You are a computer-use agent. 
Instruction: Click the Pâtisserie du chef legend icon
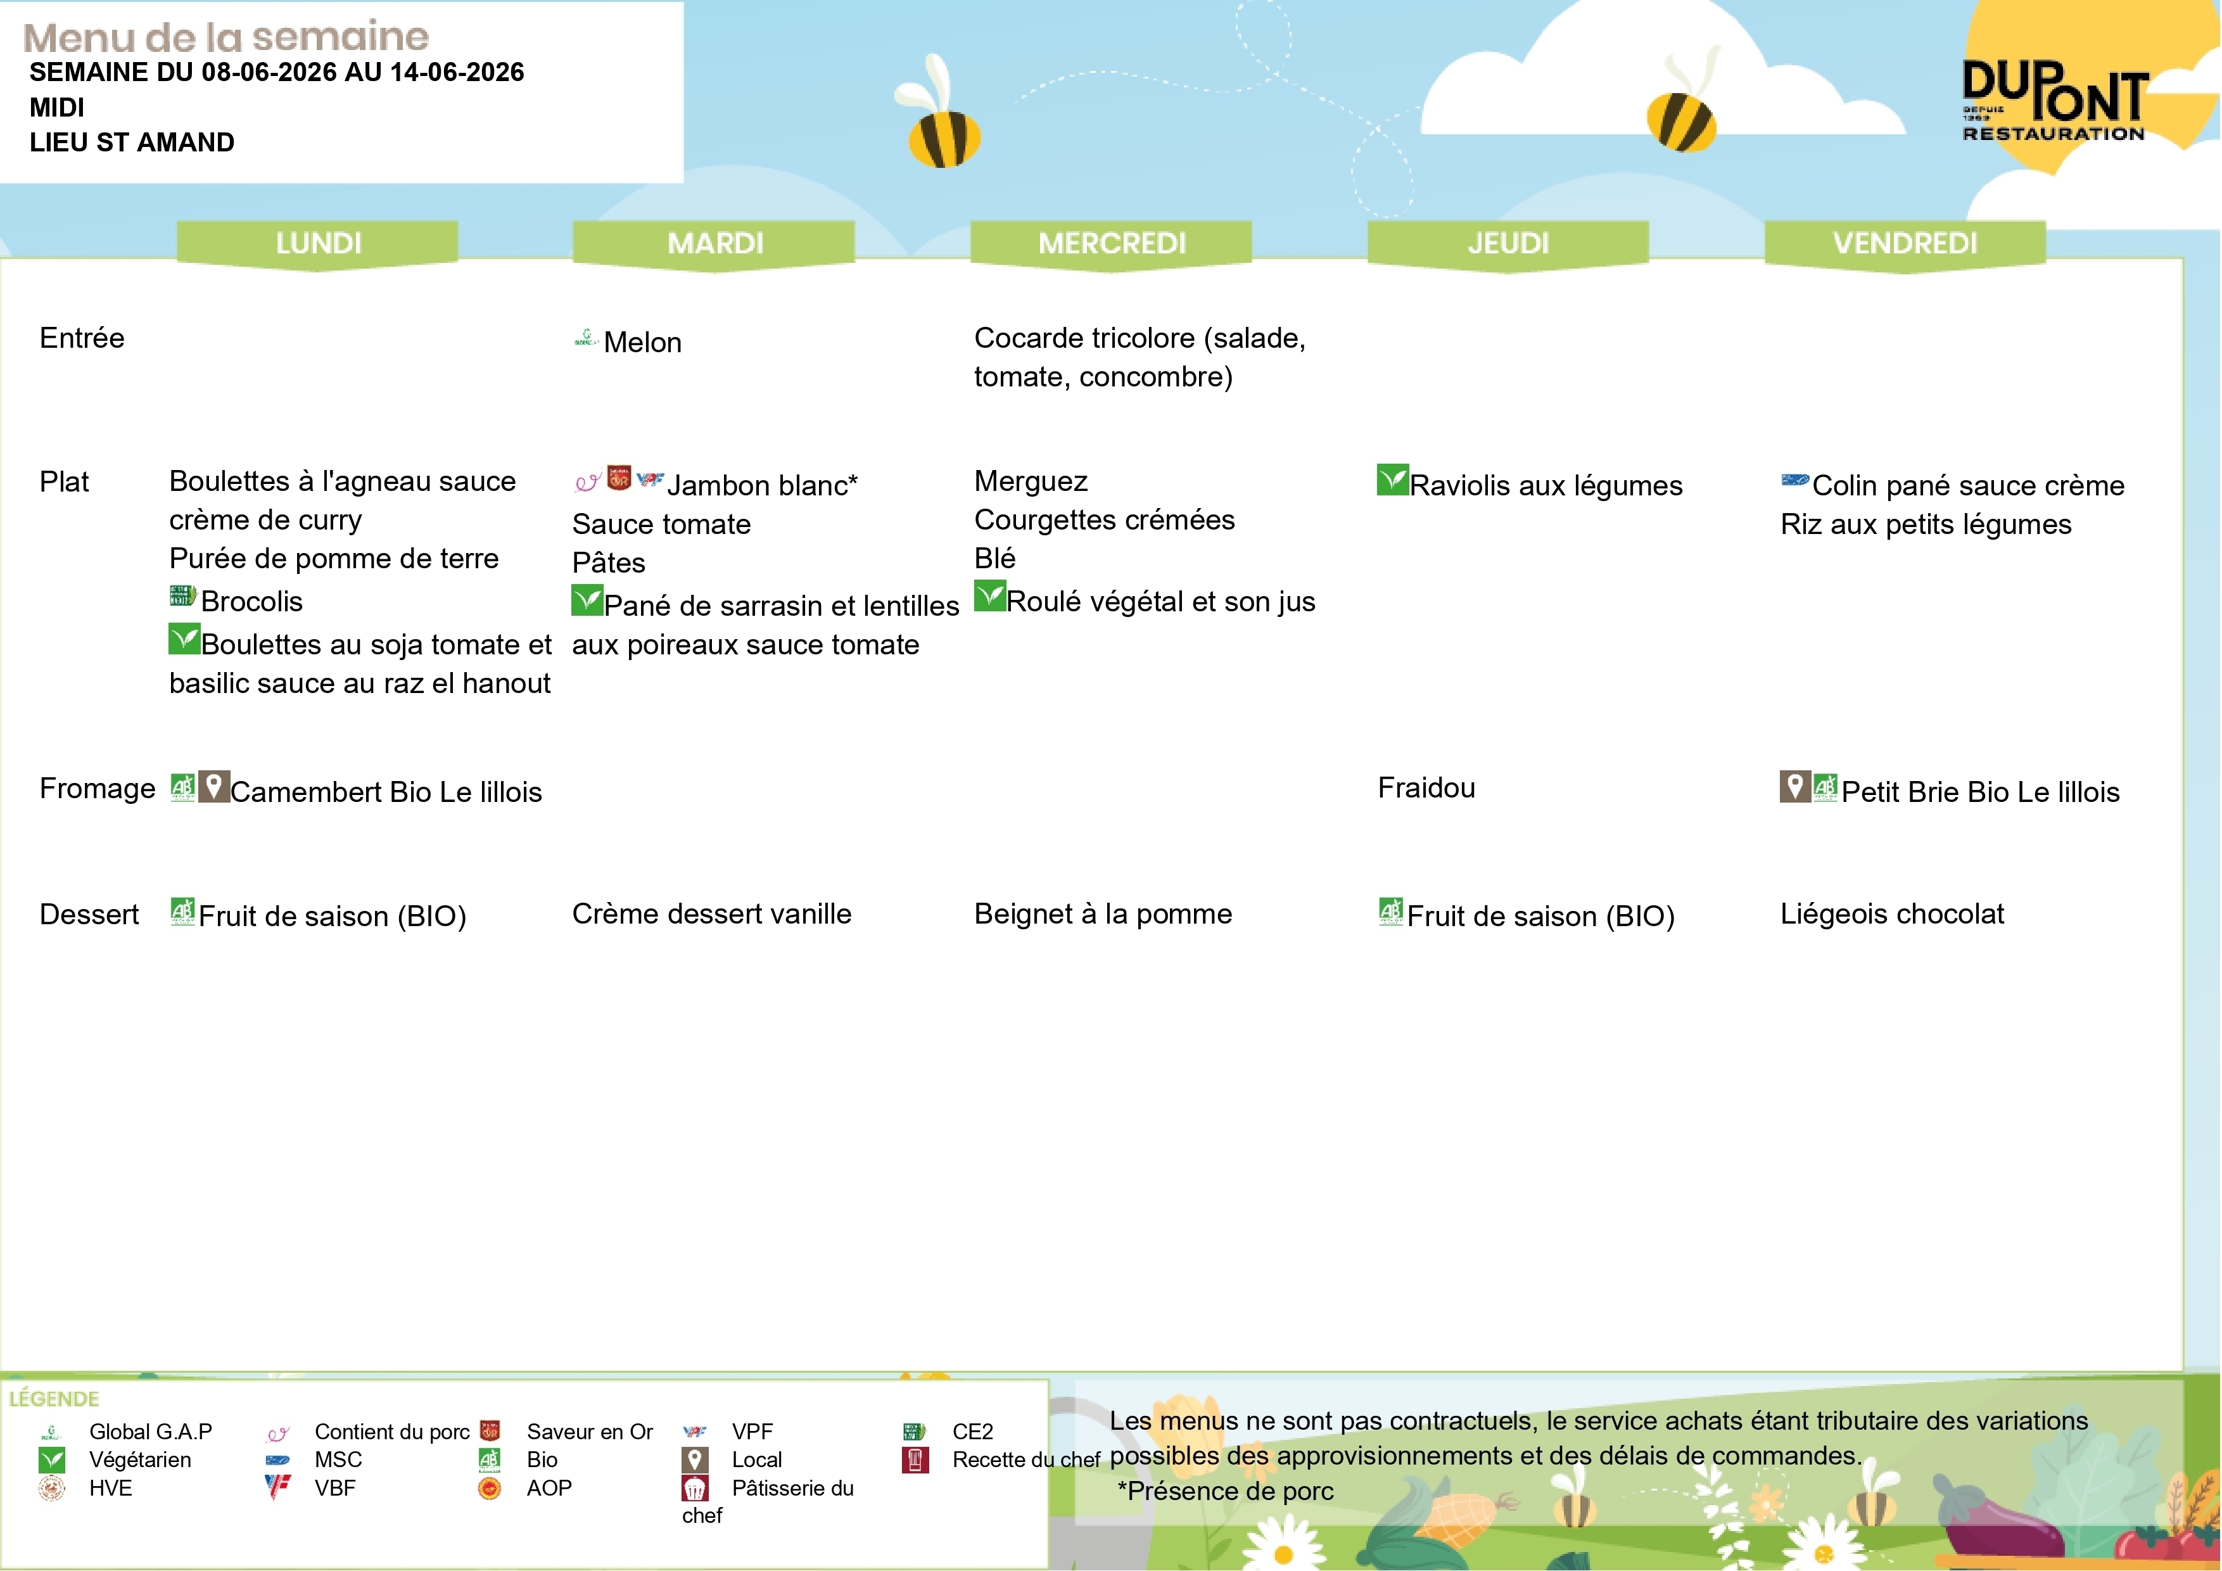[x=695, y=1489]
